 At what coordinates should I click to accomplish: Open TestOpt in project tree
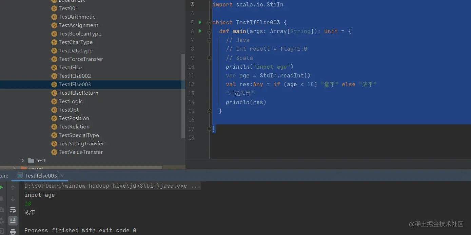(68, 110)
